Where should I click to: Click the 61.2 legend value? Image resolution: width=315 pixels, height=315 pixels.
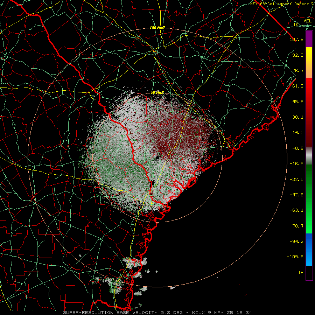(x=298, y=86)
